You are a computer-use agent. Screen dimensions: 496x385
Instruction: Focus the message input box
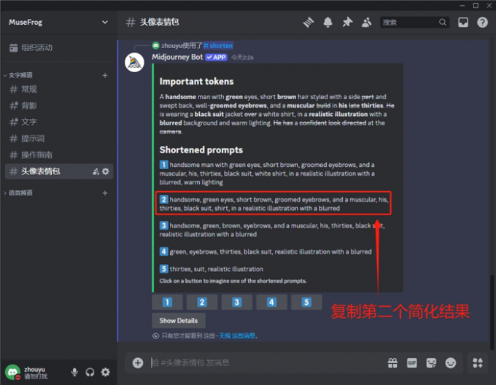point(266,363)
